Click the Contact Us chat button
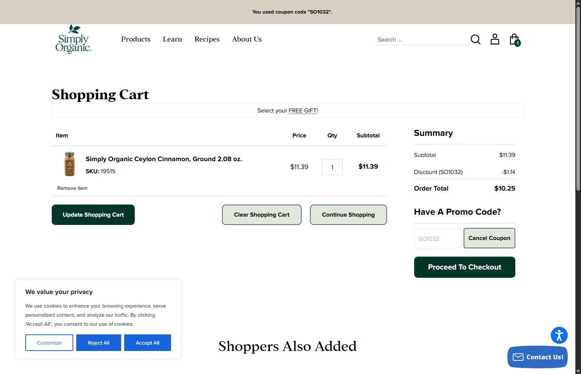 tap(538, 357)
